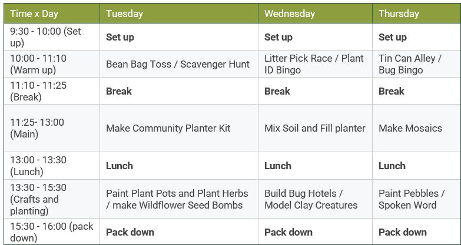Select the Build Bug Hotels / Model Clay Creatures cell
Screen dimensions: 461x245
click(x=311, y=199)
